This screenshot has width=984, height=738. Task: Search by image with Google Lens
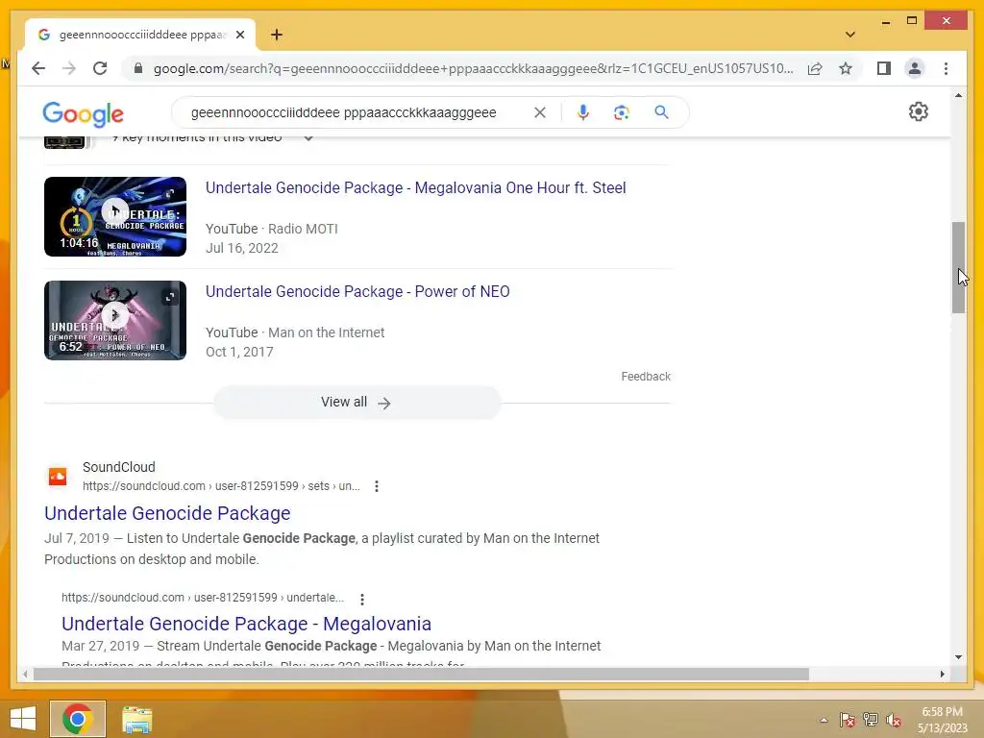tap(622, 112)
